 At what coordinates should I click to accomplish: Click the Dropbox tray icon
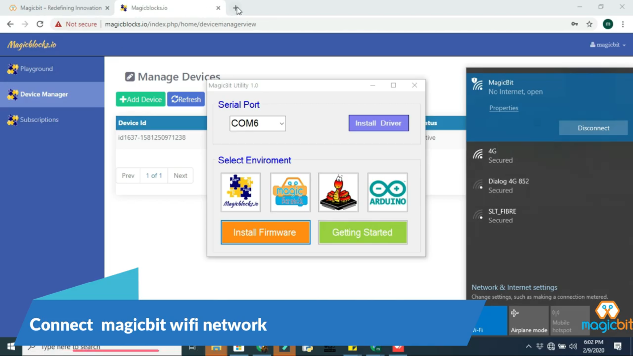(540, 346)
